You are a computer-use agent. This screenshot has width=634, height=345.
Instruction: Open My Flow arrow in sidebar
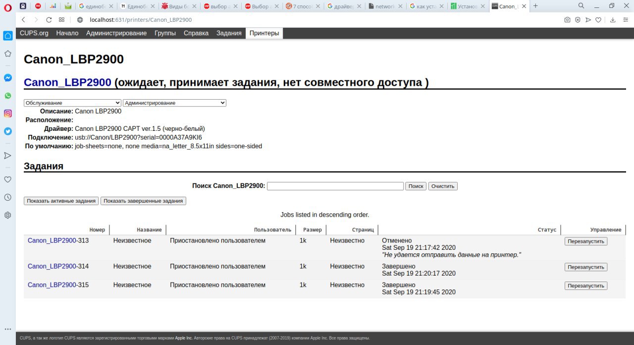(x=7, y=156)
